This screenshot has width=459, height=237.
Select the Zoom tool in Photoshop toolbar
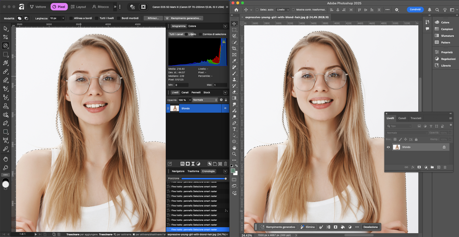(x=234, y=154)
